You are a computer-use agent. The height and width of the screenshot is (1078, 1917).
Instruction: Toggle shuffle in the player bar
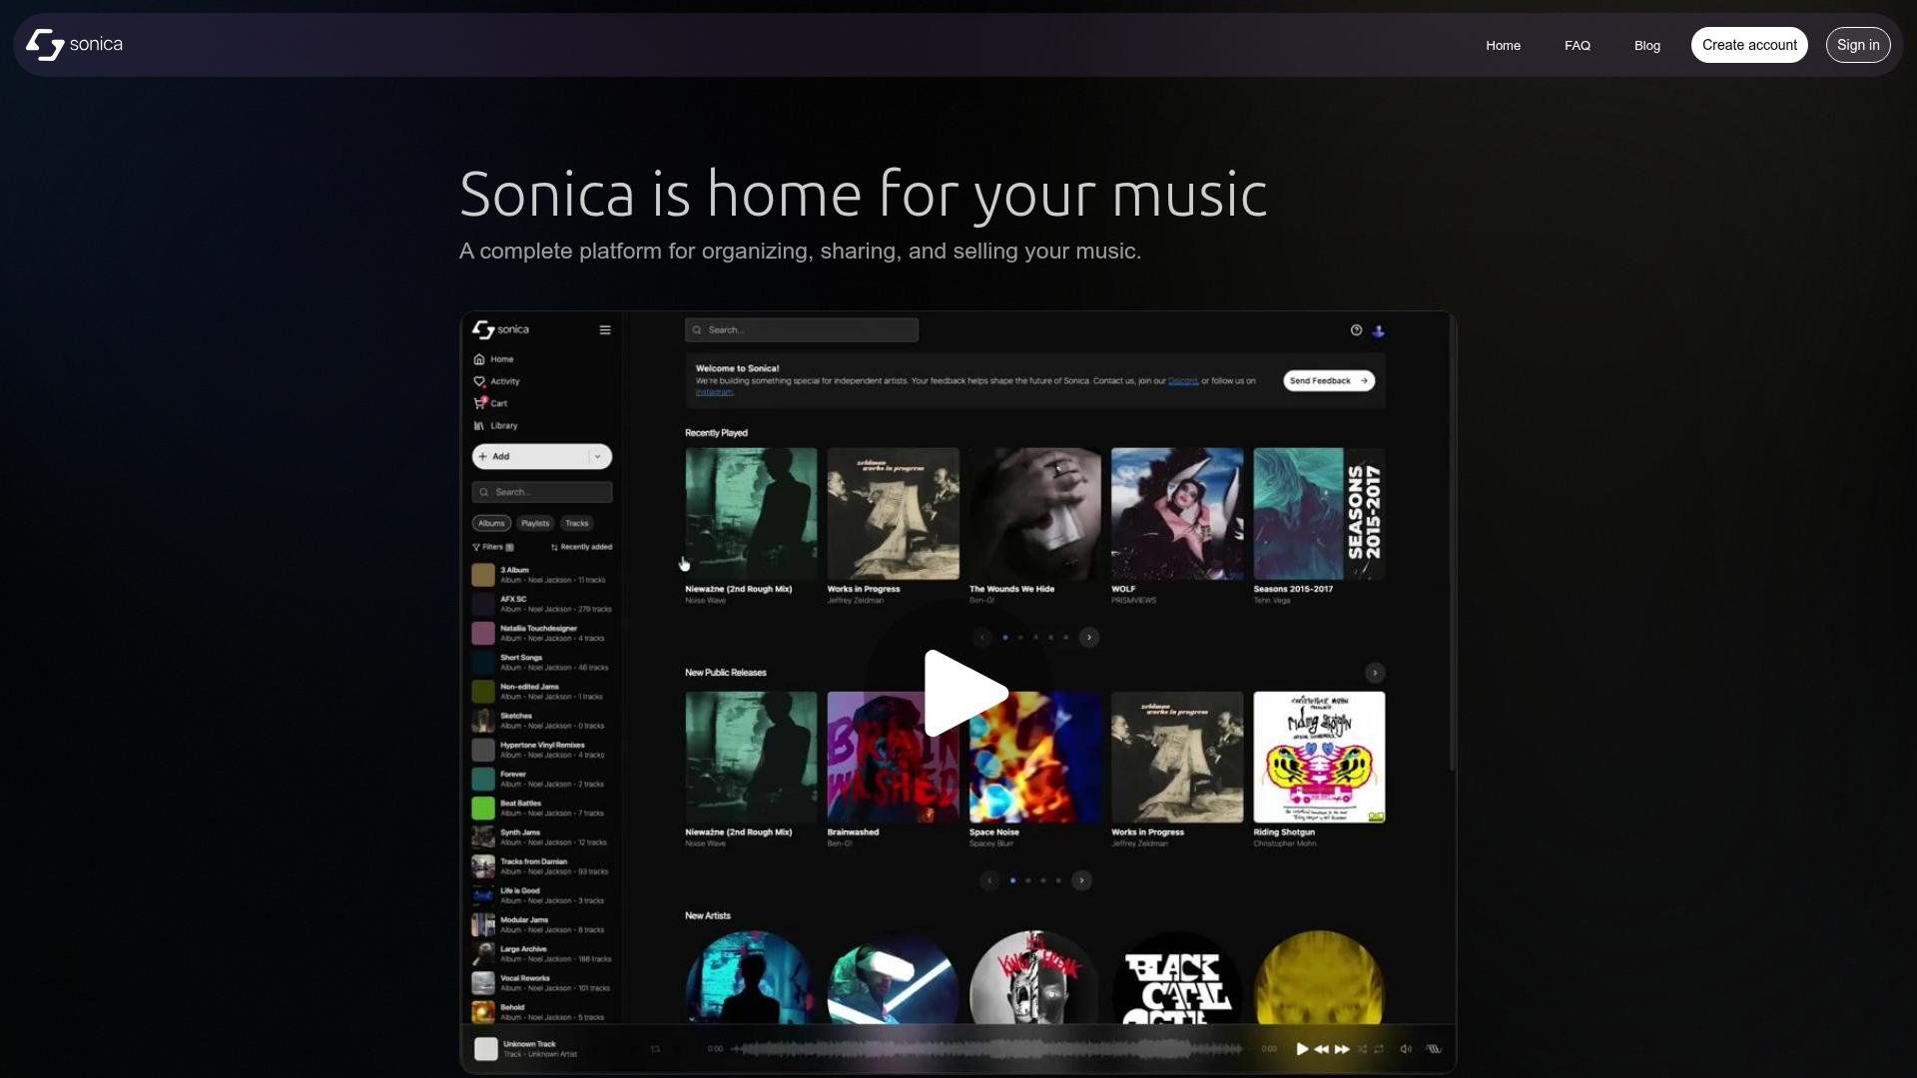(1361, 1049)
